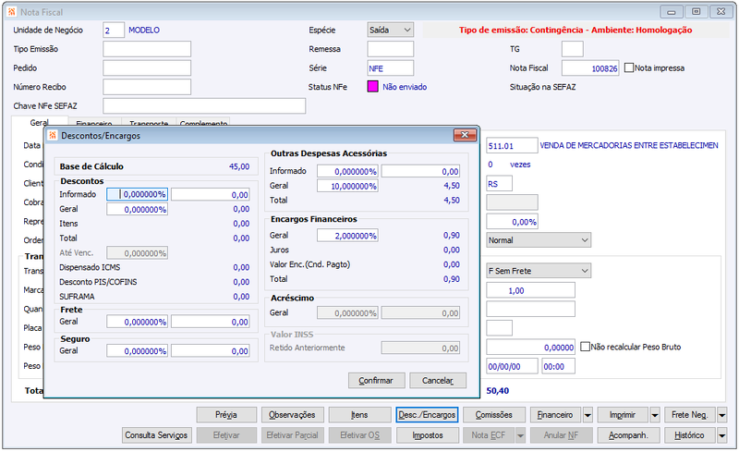Expand the Financeiro button arrow
This screenshot has height=452, width=739.
click(x=588, y=415)
